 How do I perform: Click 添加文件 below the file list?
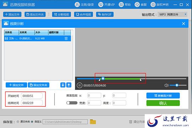coord(16,85)
